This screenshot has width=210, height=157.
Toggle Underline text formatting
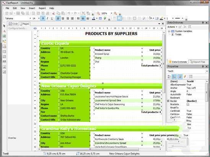(52, 18)
